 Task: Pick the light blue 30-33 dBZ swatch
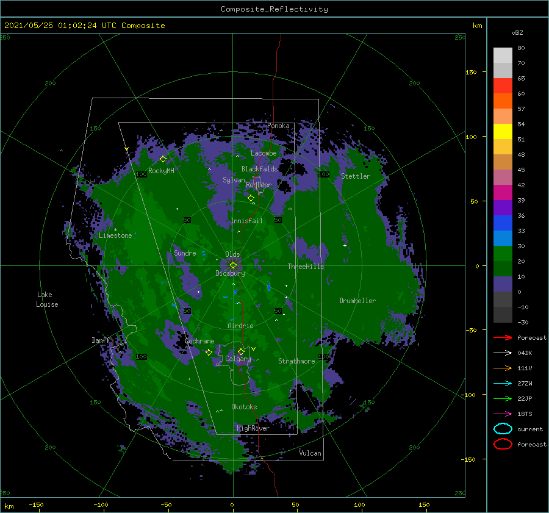pos(503,239)
